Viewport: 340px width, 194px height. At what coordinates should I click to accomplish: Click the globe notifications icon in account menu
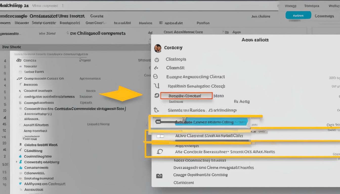pyautogui.click(x=157, y=59)
